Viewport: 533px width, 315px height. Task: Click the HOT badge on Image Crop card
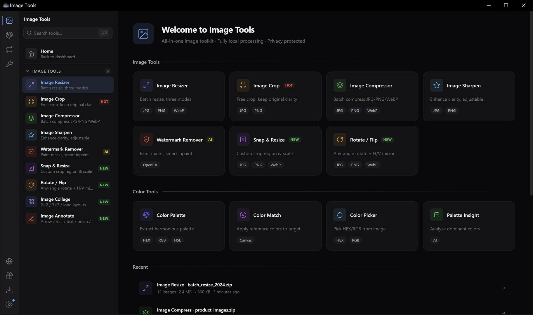point(289,85)
